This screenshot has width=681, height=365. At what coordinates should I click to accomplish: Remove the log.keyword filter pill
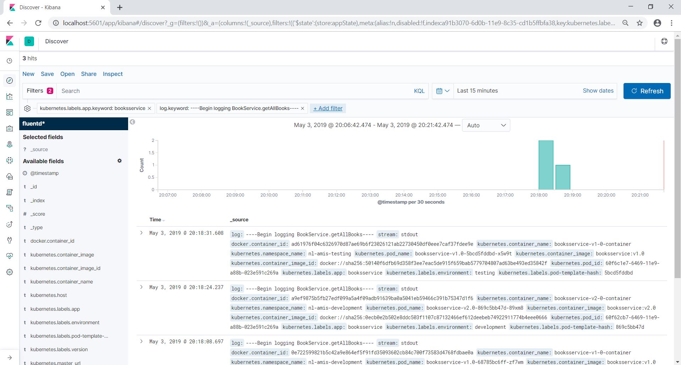[x=302, y=109]
